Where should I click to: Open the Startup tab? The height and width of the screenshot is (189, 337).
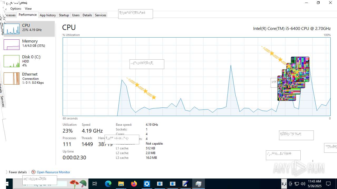click(64, 15)
